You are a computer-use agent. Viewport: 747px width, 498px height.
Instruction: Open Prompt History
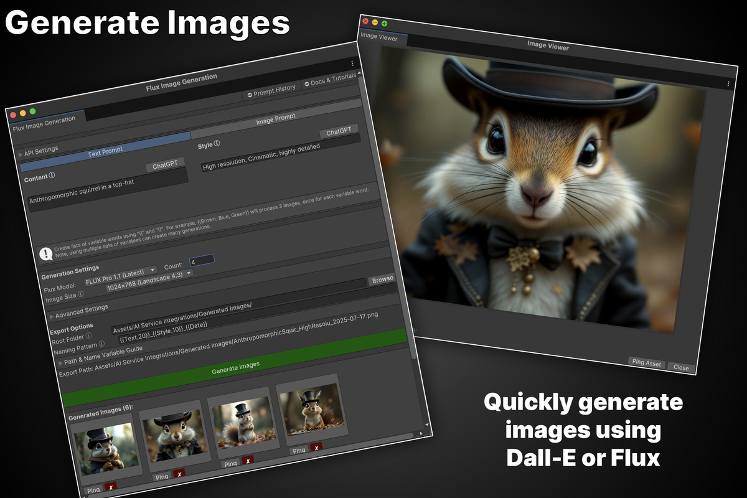(271, 90)
